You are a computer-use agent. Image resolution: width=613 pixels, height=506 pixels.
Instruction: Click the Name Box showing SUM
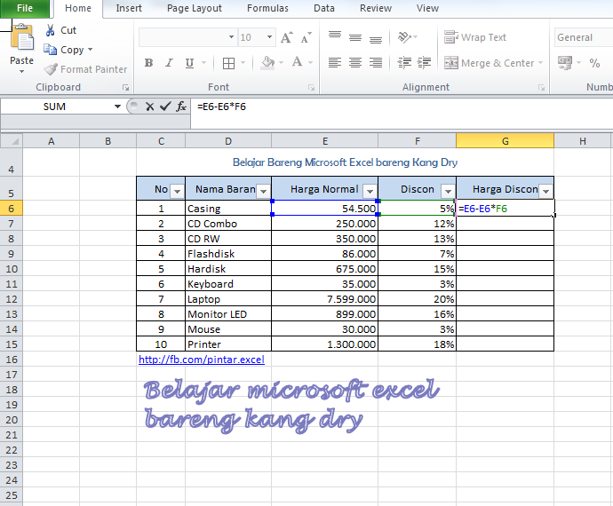coord(55,107)
